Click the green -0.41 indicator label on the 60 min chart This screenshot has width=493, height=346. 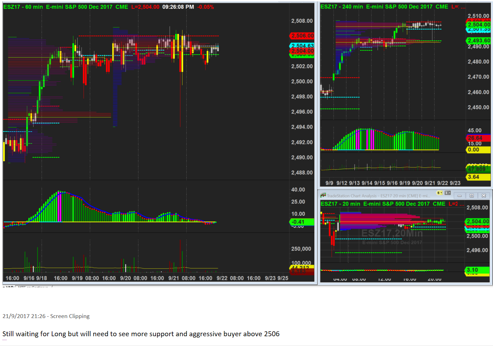(302, 222)
